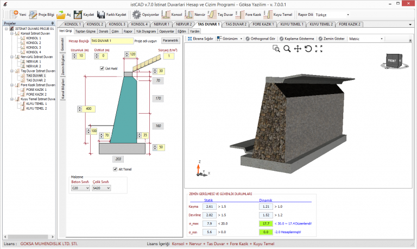
Task: Open Çelik Sınıfı S420 dropdown
Action: [102, 188]
